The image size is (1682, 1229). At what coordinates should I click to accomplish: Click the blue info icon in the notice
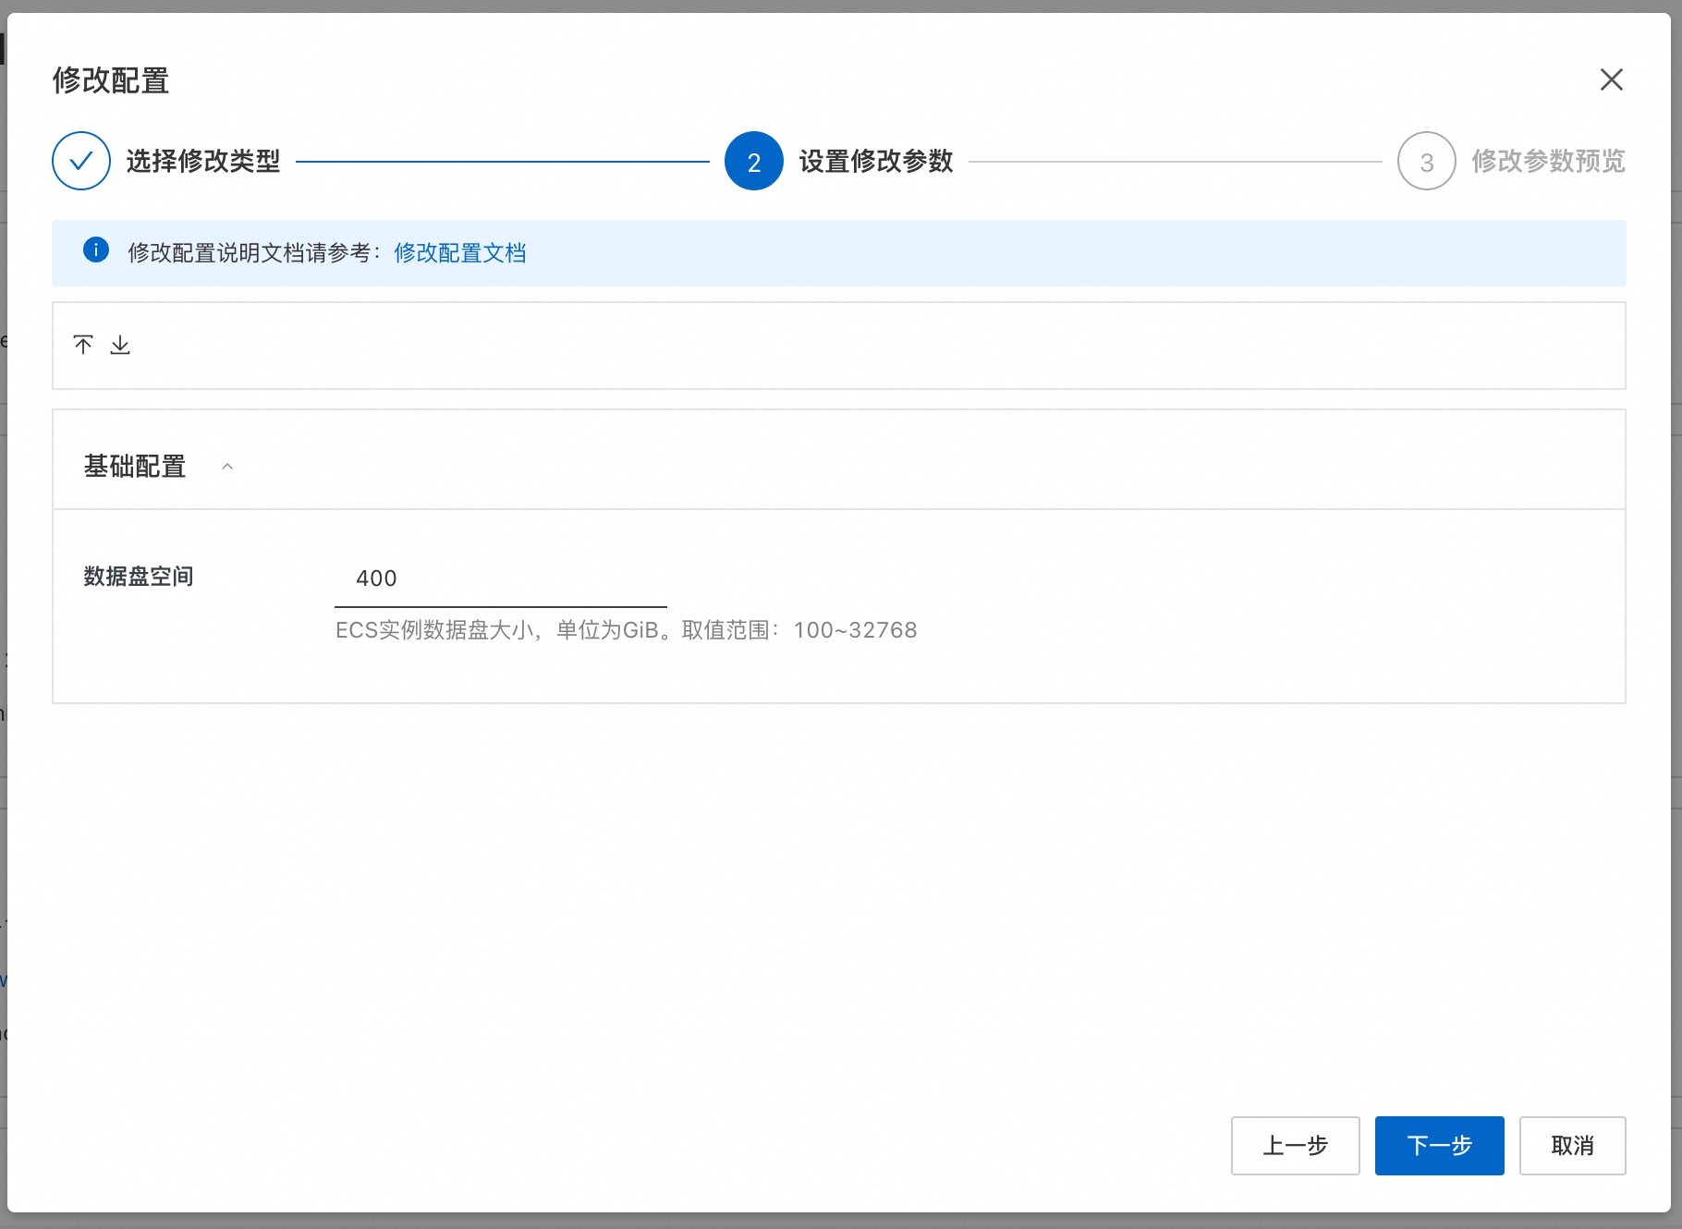[x=96, y=250]
